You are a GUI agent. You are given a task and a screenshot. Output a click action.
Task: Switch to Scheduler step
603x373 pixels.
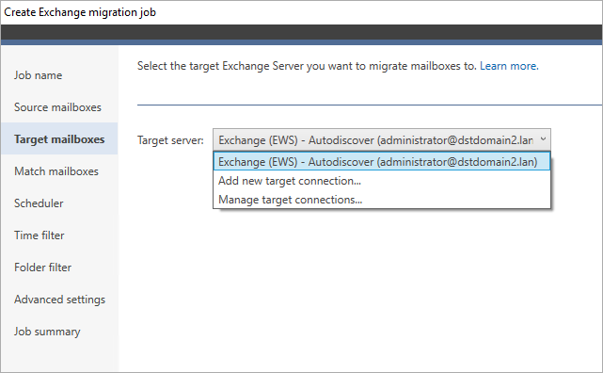pyautogui.click(x=39, y=203)
